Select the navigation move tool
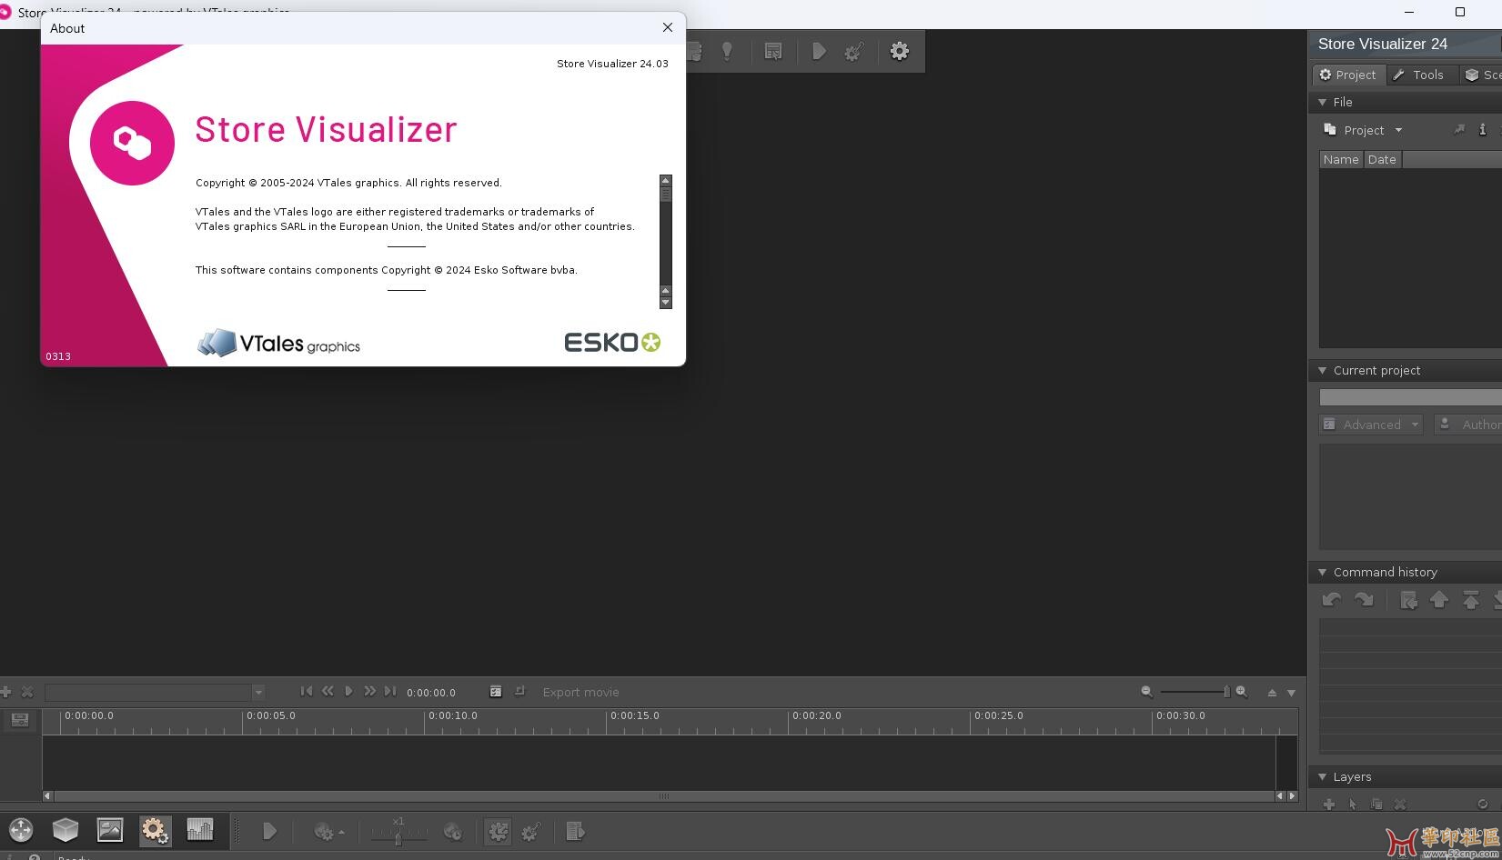Viewport: 1502px width, 860px height. coord(21,830)
